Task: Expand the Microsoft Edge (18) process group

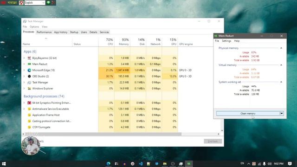Action: [24, 70]
